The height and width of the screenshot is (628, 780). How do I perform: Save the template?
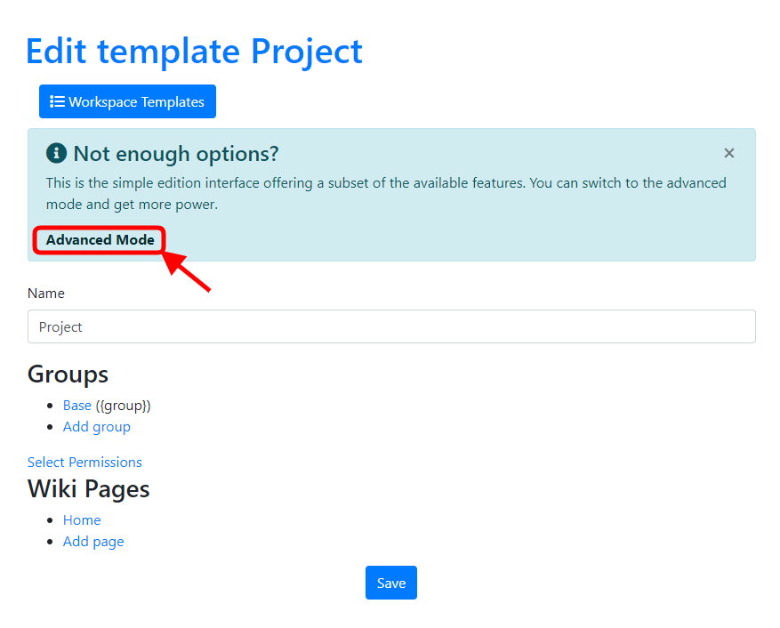[x=391, y=583]
